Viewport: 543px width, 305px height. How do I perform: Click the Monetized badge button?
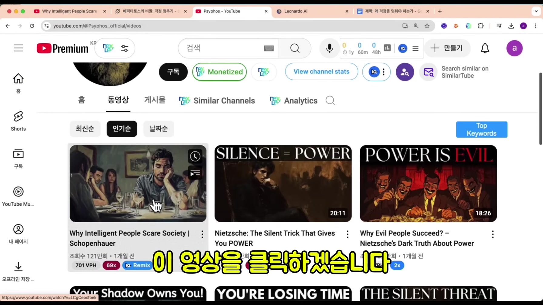[x=219, y=72]
